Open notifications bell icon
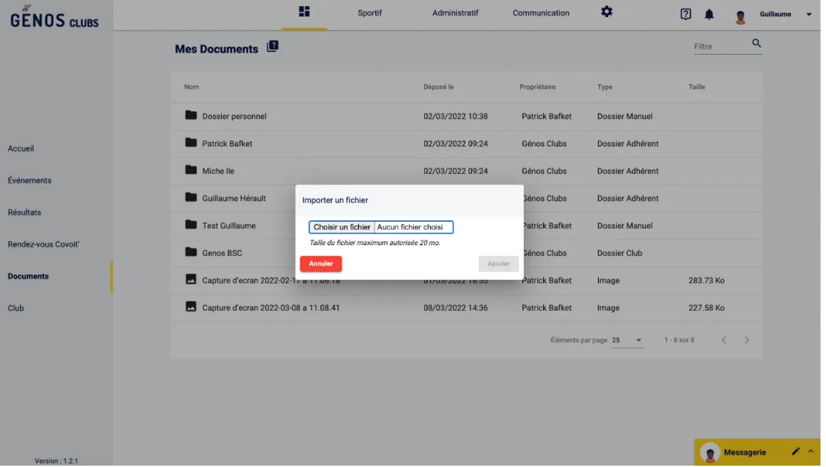 [x=709, y=14]
